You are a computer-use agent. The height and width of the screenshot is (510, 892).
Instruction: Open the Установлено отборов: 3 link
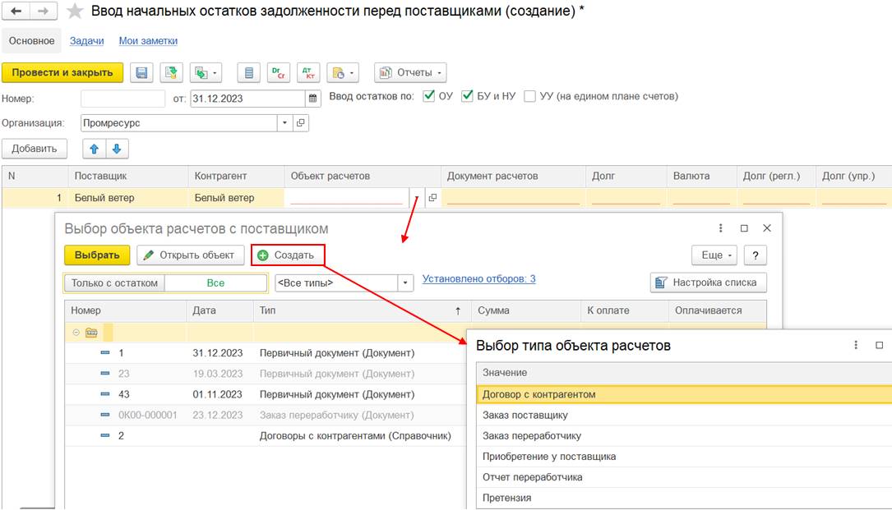[478, 279]
